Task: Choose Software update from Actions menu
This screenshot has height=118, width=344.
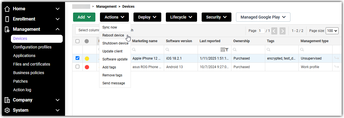Action: (x=115, y=59)
